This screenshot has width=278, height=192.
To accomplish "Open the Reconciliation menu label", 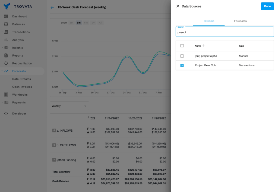I will 22,63.
